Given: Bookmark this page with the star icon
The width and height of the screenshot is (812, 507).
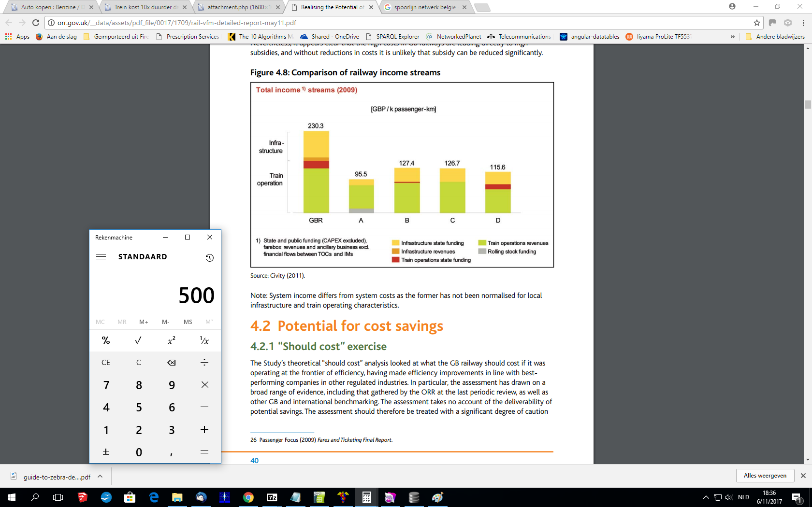Looking at the screenshot, I should pos(756,23).
